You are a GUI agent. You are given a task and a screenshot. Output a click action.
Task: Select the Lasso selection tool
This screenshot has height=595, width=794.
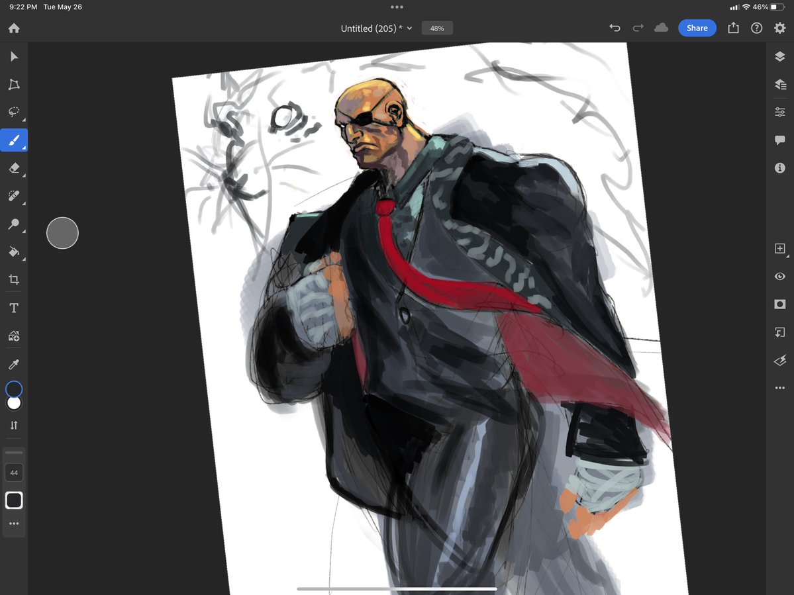pos(14,112)
